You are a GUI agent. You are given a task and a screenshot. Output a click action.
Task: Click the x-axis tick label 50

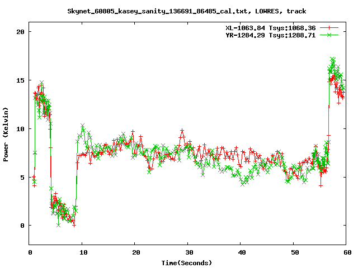[x=295, y=252]
